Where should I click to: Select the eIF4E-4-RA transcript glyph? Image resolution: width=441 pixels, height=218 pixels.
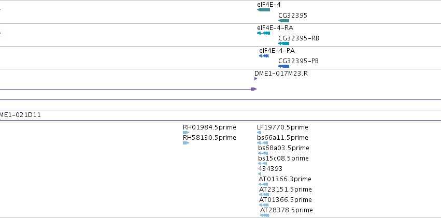pos(264,33)
